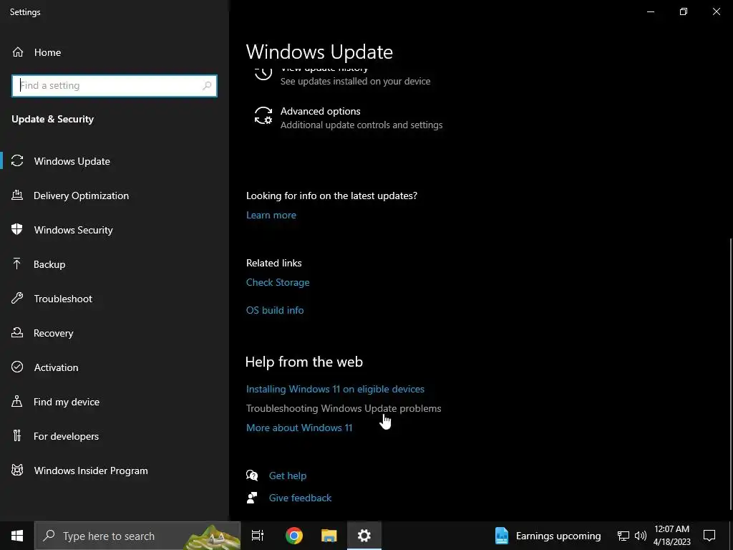
Task: Open More about Windows 11 link
Action: coord(299,428)
